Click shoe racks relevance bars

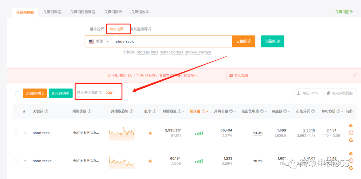(199, 161)
